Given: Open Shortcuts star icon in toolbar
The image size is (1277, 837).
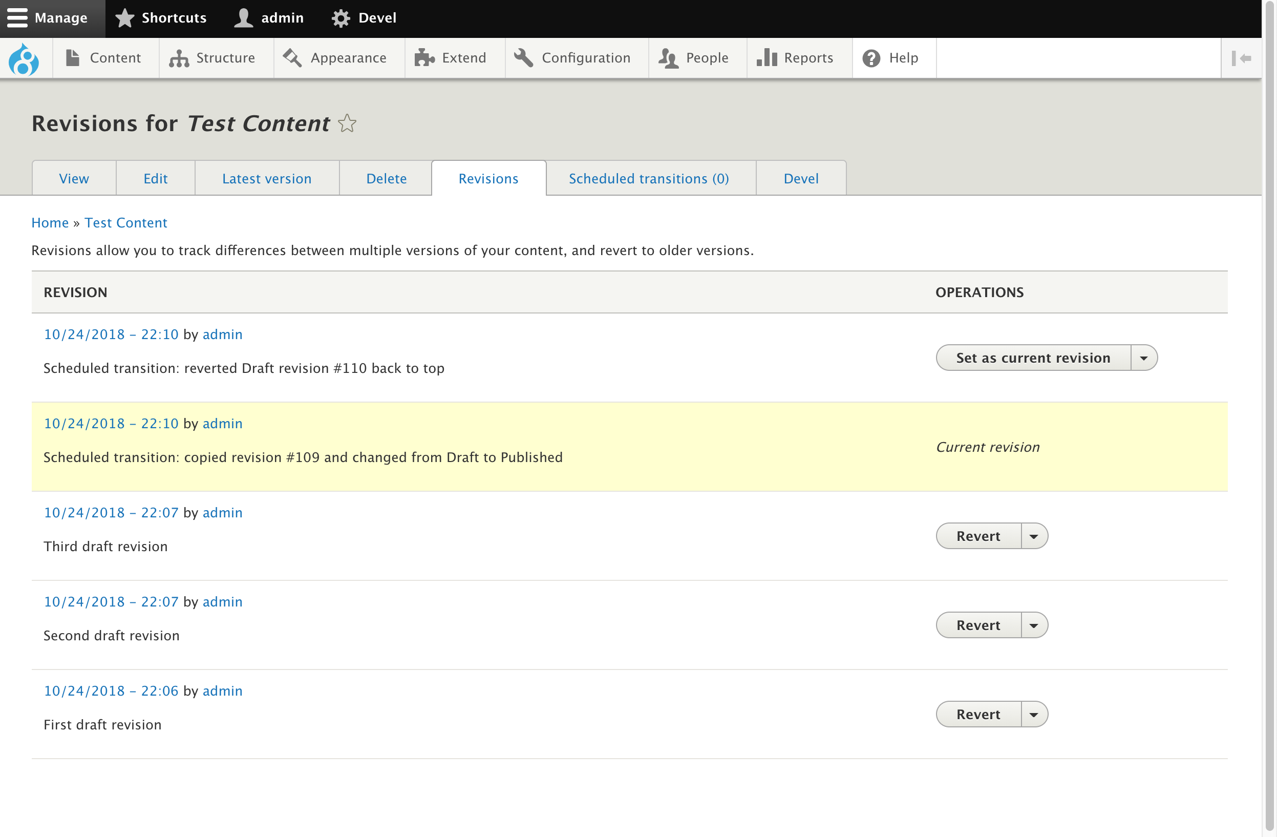Looking at the screenshot, I should point(124,18).
